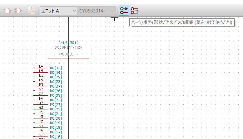
Task: Select pin E5 labeled DQ[30]
Action: click(x=48, y=72)
